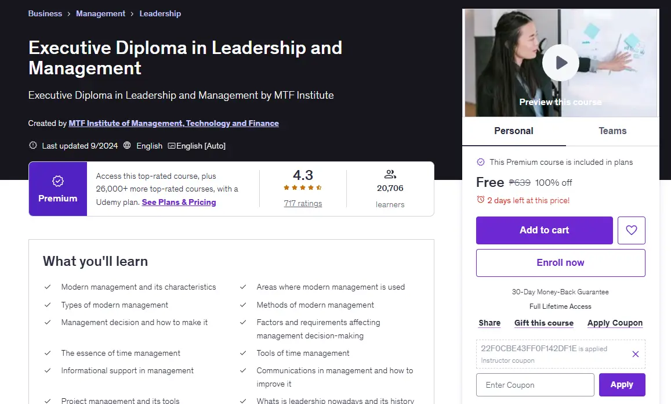Add course to wishlist with heart icon

631,230
